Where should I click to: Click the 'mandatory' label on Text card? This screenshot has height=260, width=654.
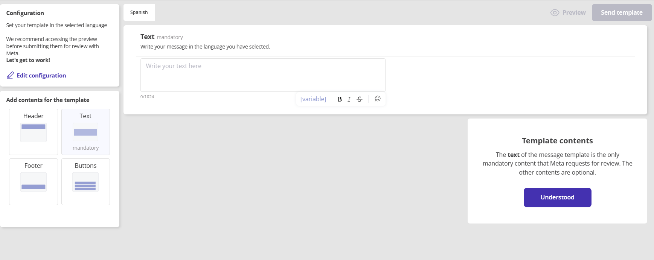[x=85, y=148]
